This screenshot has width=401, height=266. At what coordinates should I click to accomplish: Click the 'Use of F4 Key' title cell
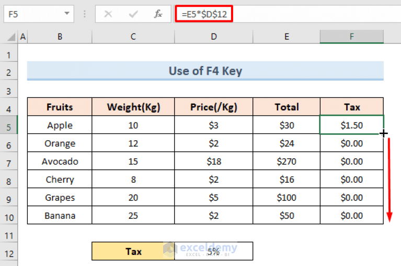[205, 71]
